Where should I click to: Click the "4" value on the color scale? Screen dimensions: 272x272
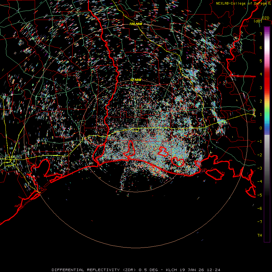point(261,74)
